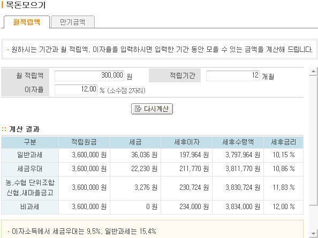
Task: Click the 11.83 % rate cell
Action: tap(284, 188)
